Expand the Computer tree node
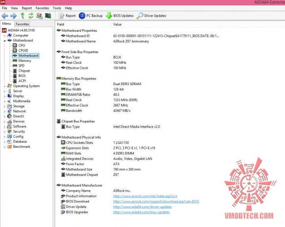 click(x=4, y=36)
